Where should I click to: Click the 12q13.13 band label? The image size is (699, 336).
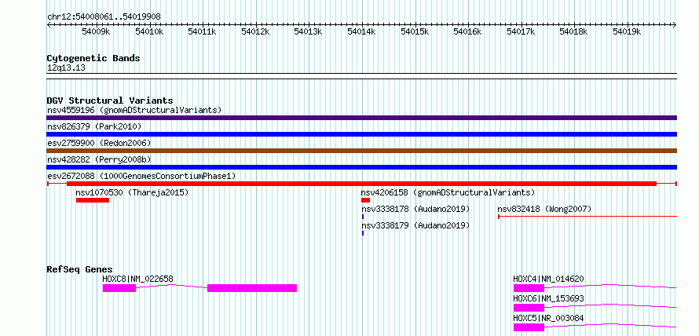pyautogui.click(x=66, y=68)
